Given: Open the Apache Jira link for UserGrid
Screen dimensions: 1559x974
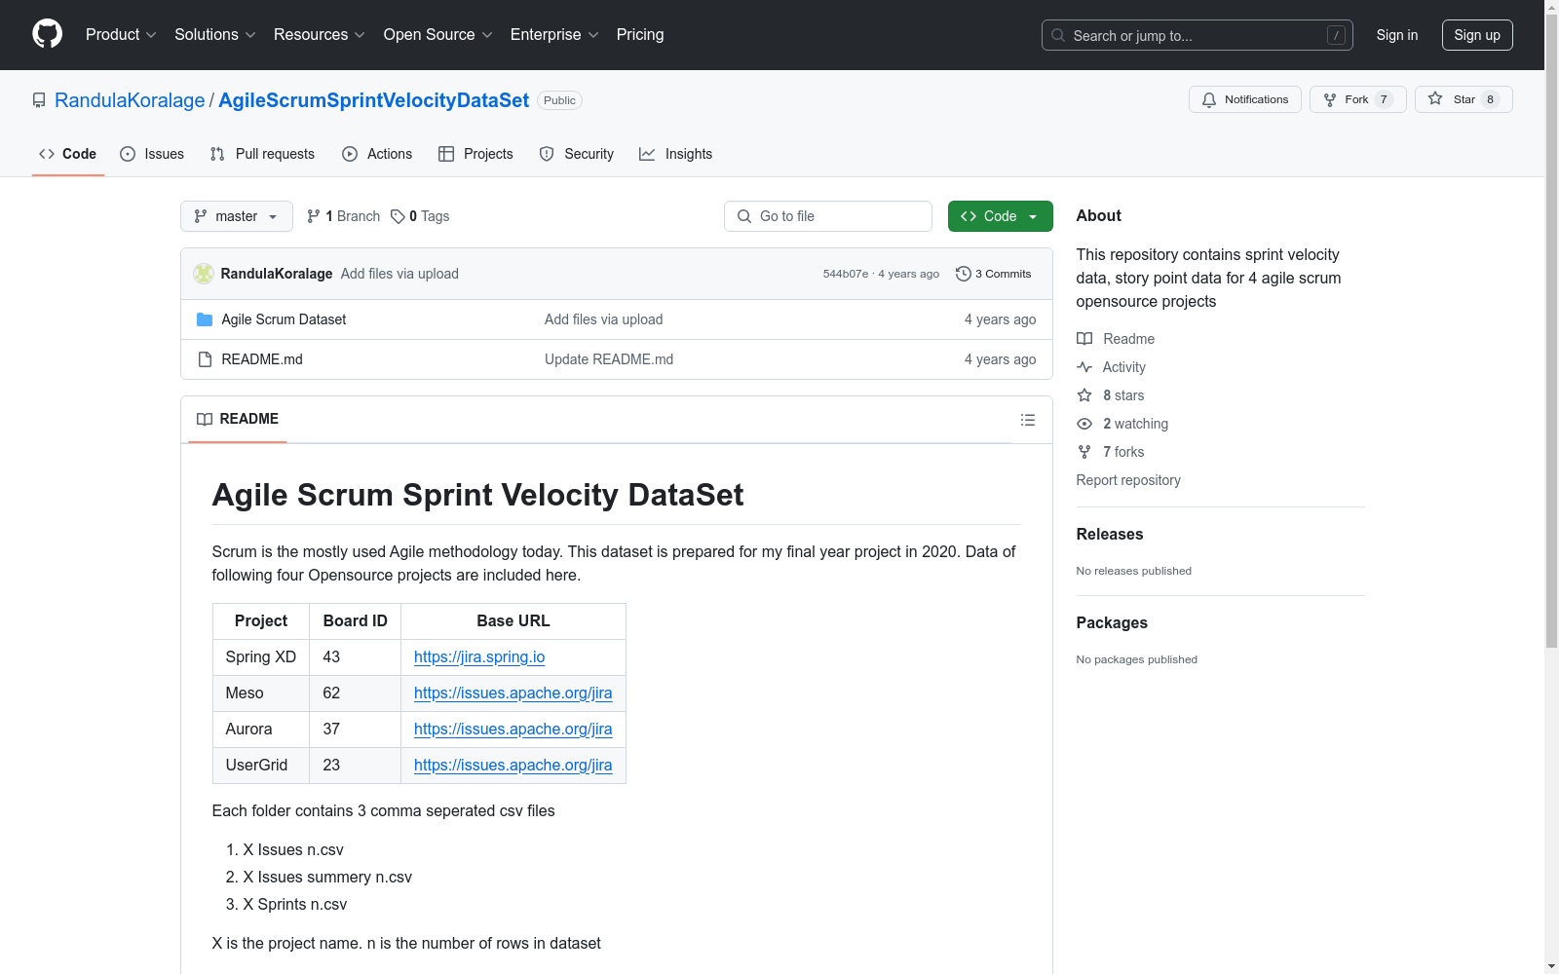Looking at the screenshot, I should pyautogui.click(x=513, y=765).
